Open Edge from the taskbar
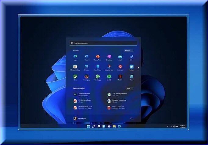Viewport: 208px width, 145px height. [119, 126]
